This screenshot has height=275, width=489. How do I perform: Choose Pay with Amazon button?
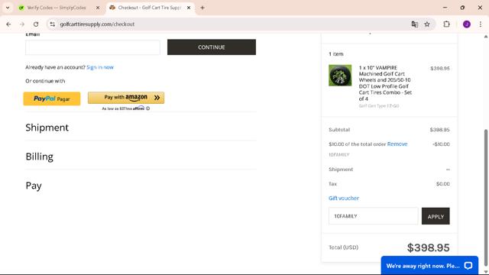point(126,98)
